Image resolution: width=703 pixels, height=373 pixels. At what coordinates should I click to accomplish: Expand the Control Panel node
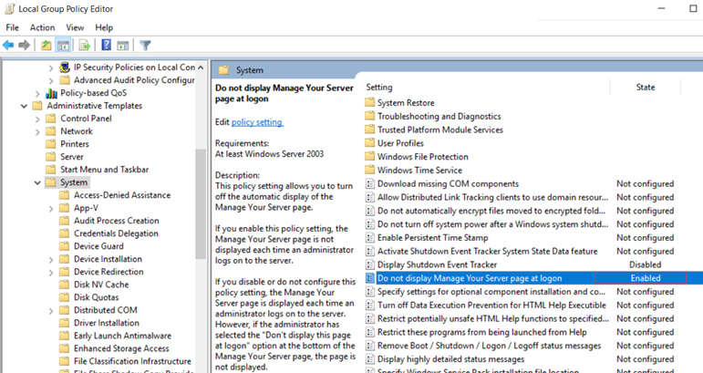click(x=37, y=119)
